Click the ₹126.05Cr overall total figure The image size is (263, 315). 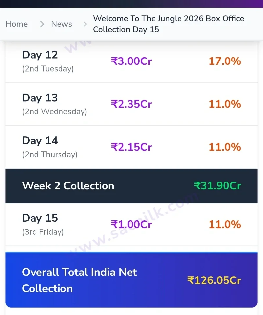214,280
